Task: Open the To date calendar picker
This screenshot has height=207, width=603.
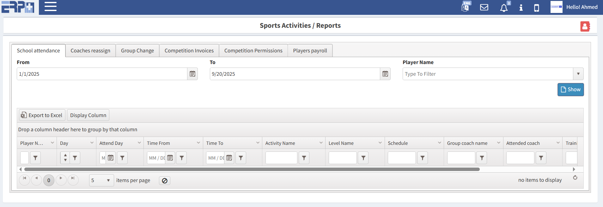Action: pos(385,74)
